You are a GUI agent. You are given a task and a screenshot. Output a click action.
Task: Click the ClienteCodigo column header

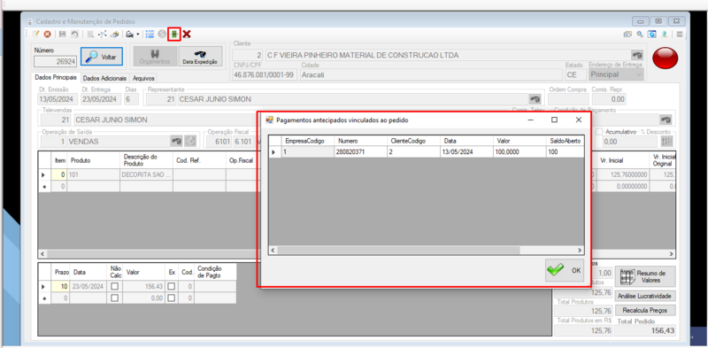click(413, 141)
